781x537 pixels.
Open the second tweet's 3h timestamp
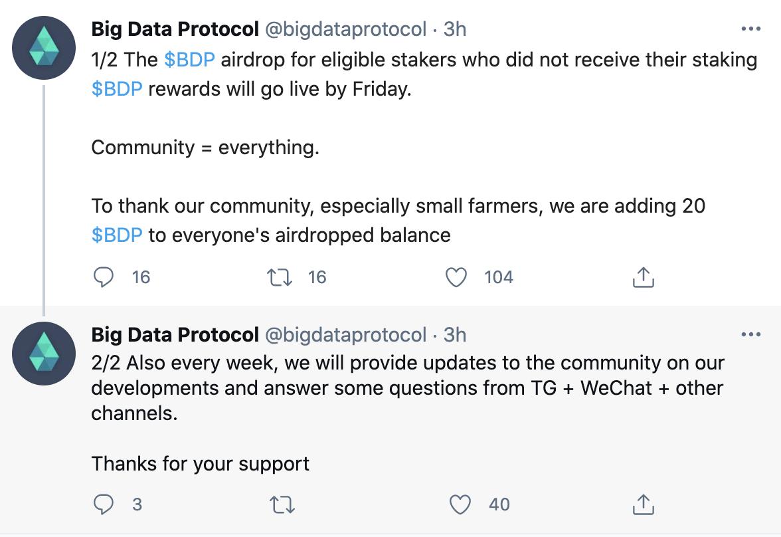[x=455, y=335]
